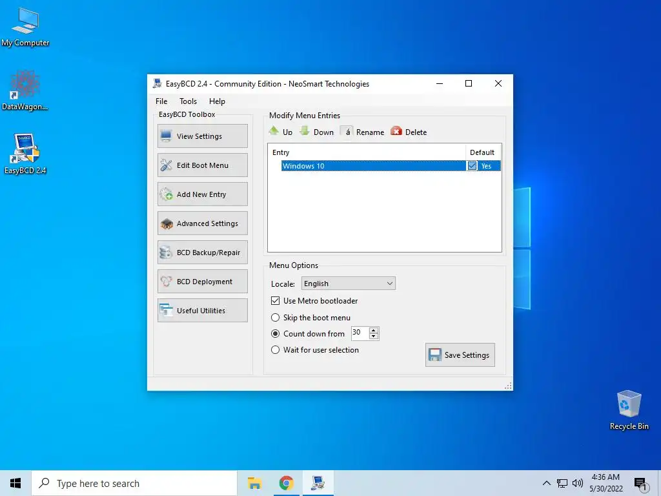Open the Help menu
The width and height of the screenshot is (661, 496).
click(x=217, y=101)
